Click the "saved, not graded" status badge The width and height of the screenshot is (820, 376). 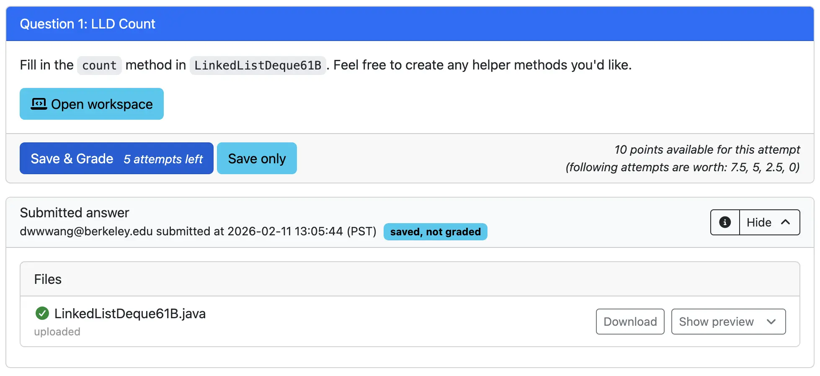435,232
